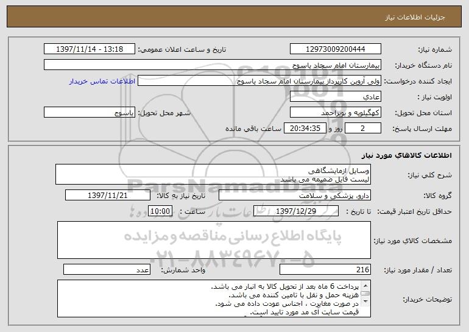The image size is (469, 332).
Task: Click the need number field 12973009200444
Action: coord(335,49)
